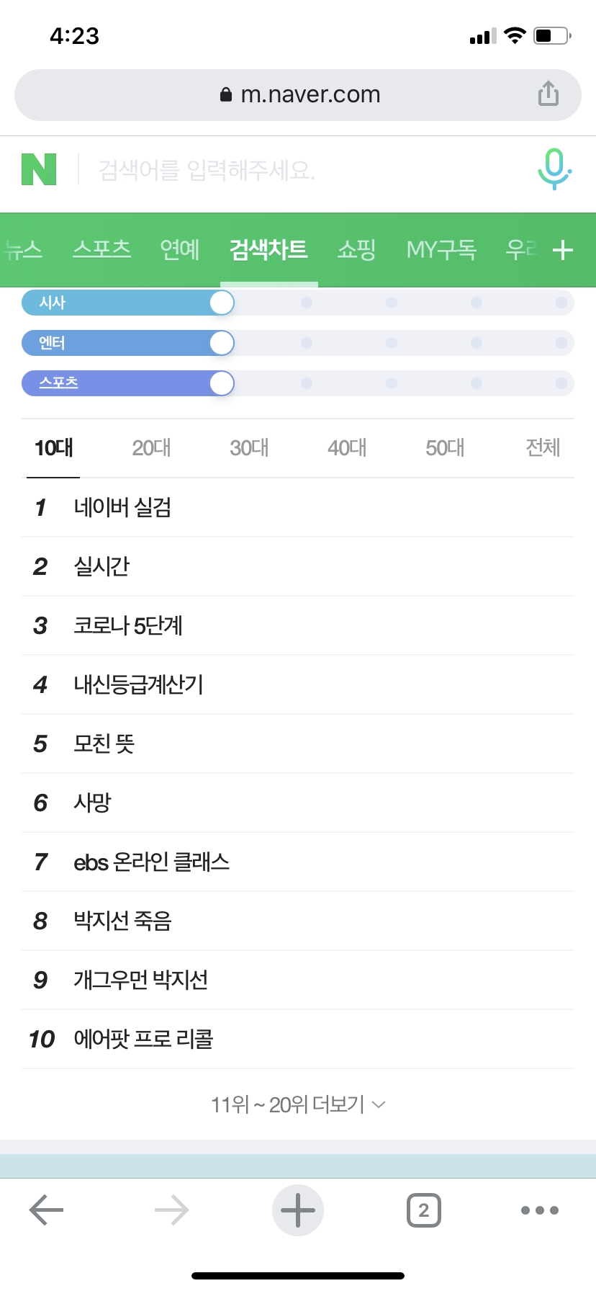
Task: Tap the share icon in address bar
Action: coord(548,94)
